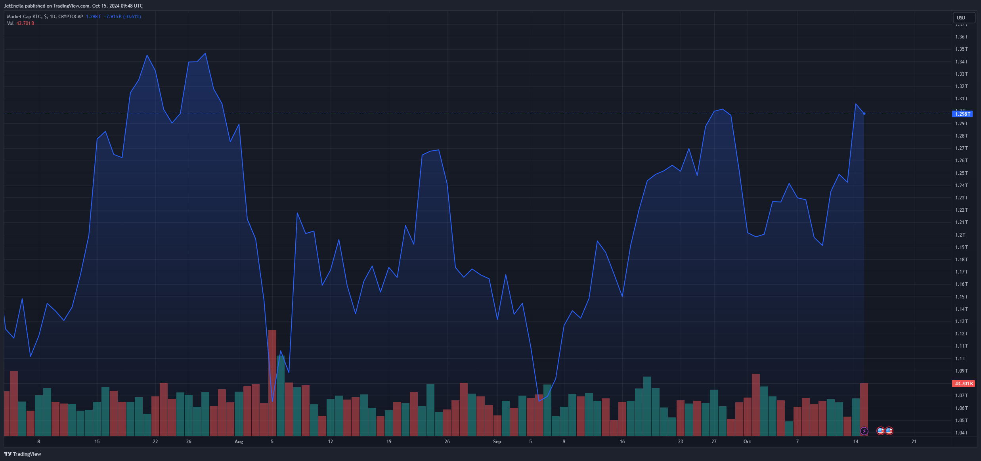
Task: Click the second US flag economic event icon
Action: point(889,430)
